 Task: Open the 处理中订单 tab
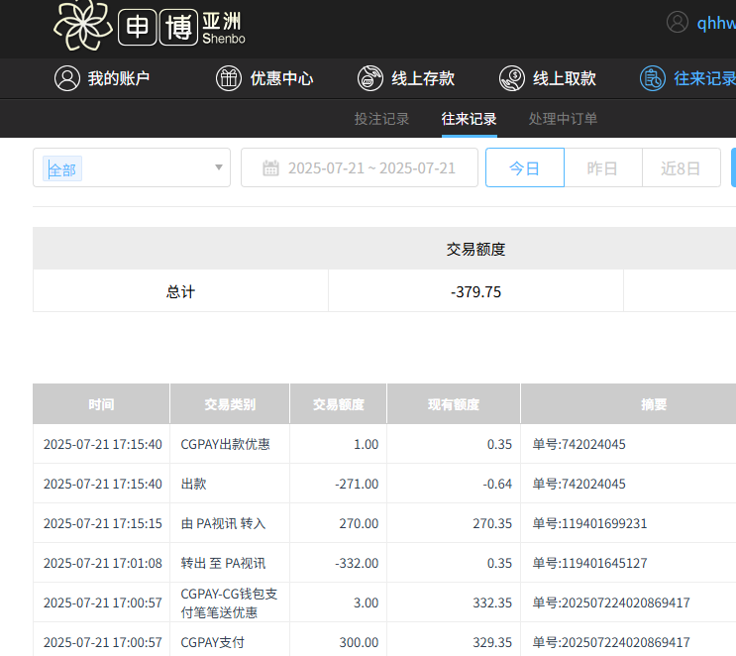pos(563,119)
